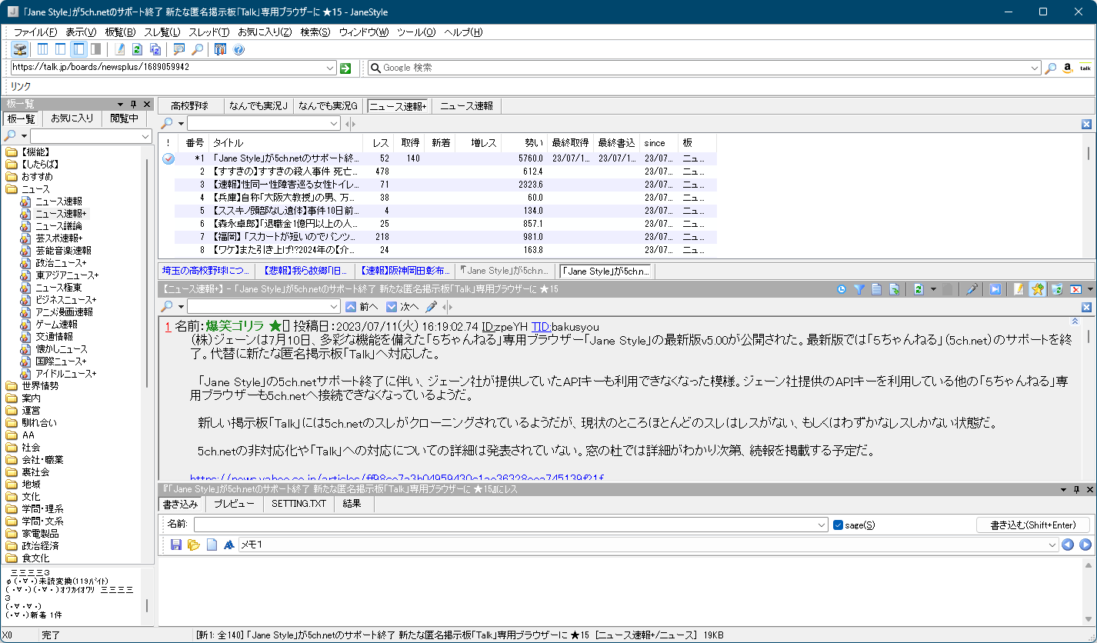Image resolution: width=1097 pixels, height=643 pixels.
Task: Click the check mark on the first thread row
Action: 168,158
